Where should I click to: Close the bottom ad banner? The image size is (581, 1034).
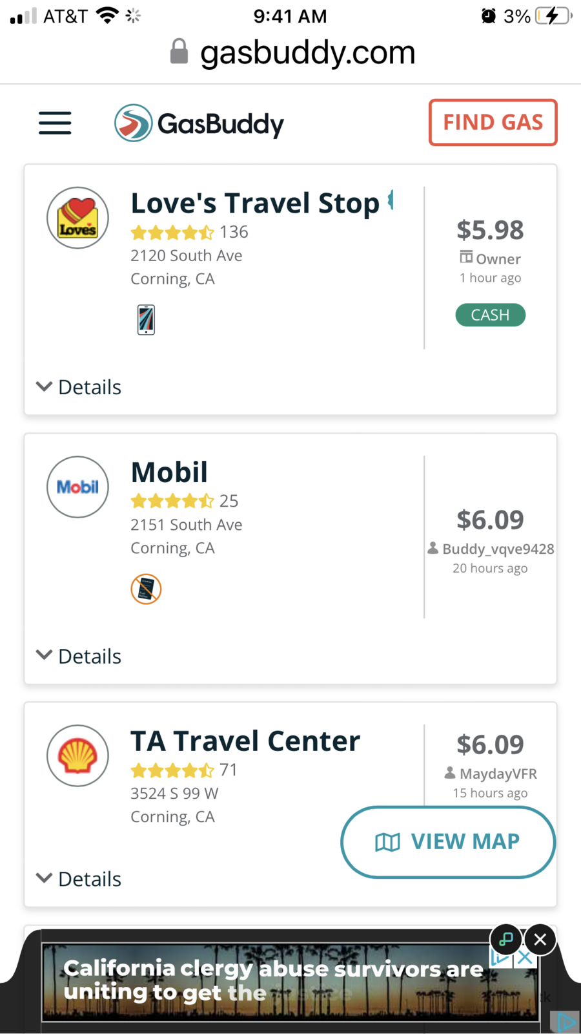click(540, 939)
